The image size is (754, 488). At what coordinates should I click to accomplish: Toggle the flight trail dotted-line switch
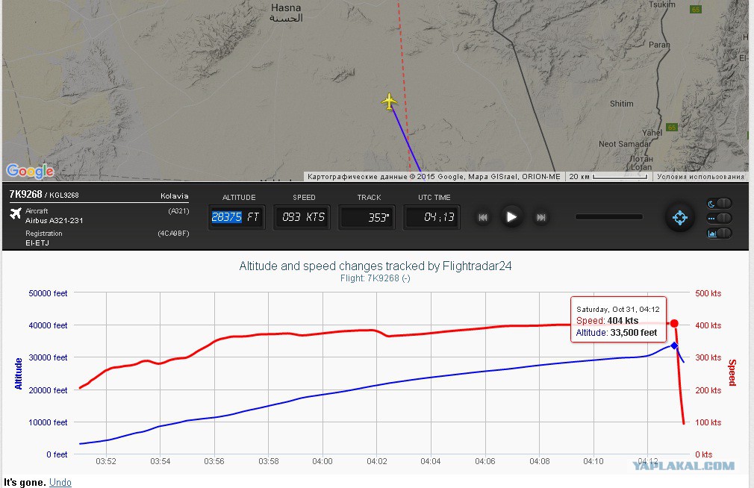pos(719,219)
